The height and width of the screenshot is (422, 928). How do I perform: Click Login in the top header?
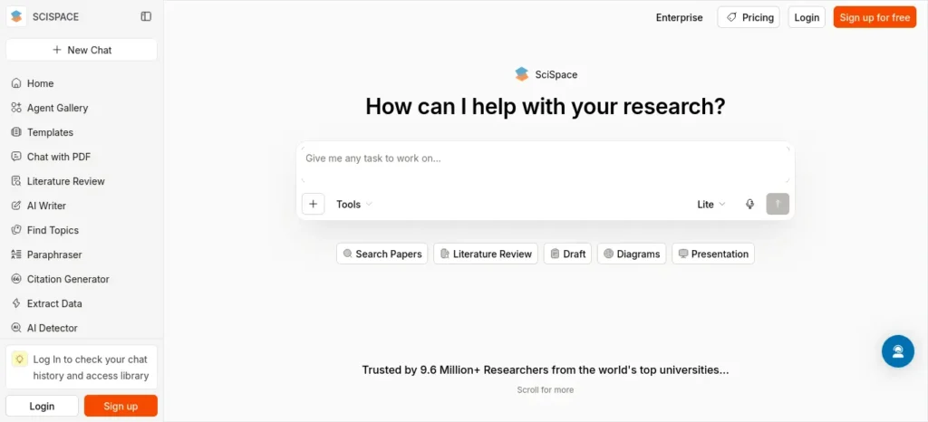coord(807,17)
